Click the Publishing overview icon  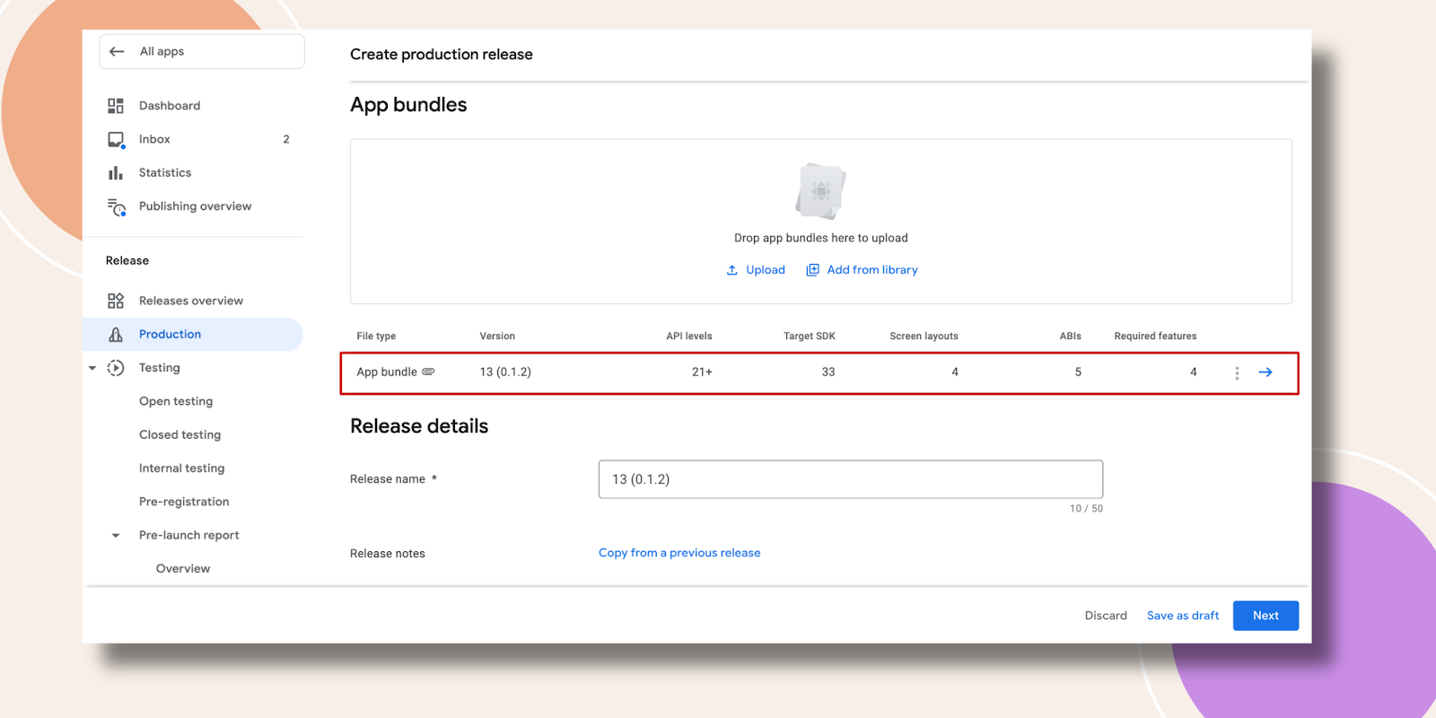[117, 207]
